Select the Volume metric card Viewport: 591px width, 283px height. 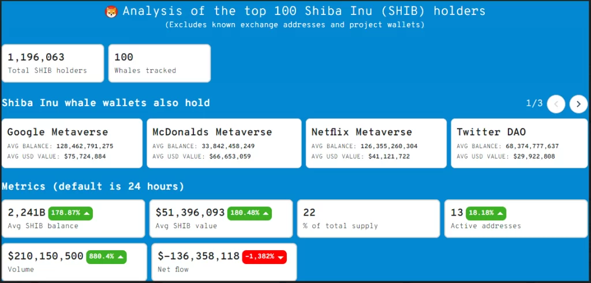[x=74, y=262]
